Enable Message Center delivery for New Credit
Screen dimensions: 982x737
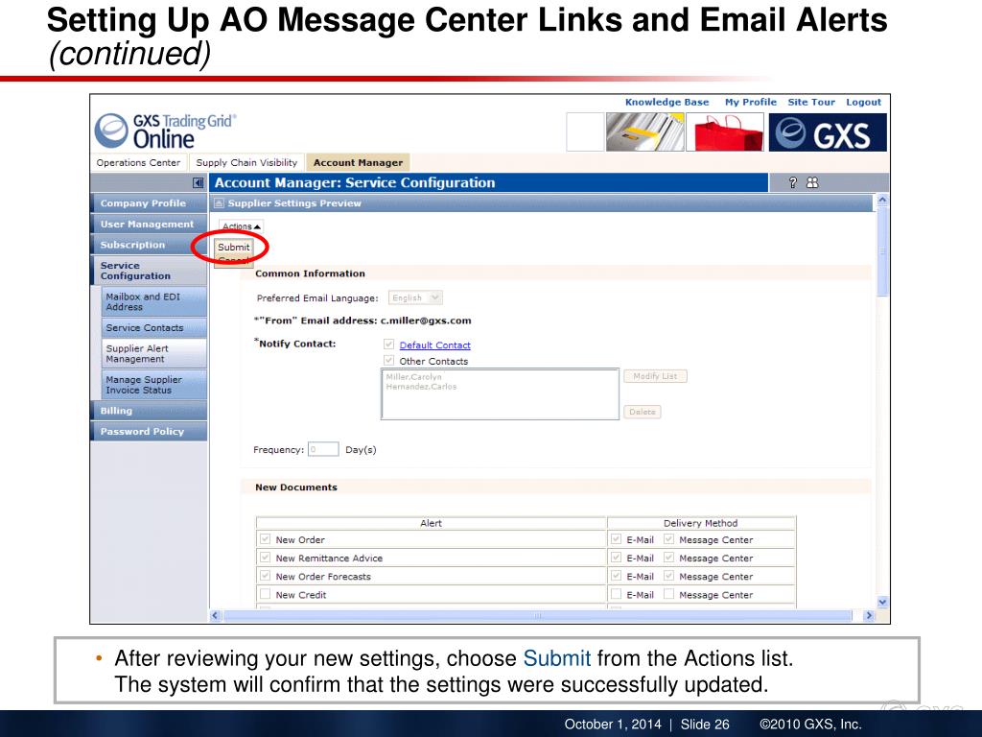[x=668, y=594]
